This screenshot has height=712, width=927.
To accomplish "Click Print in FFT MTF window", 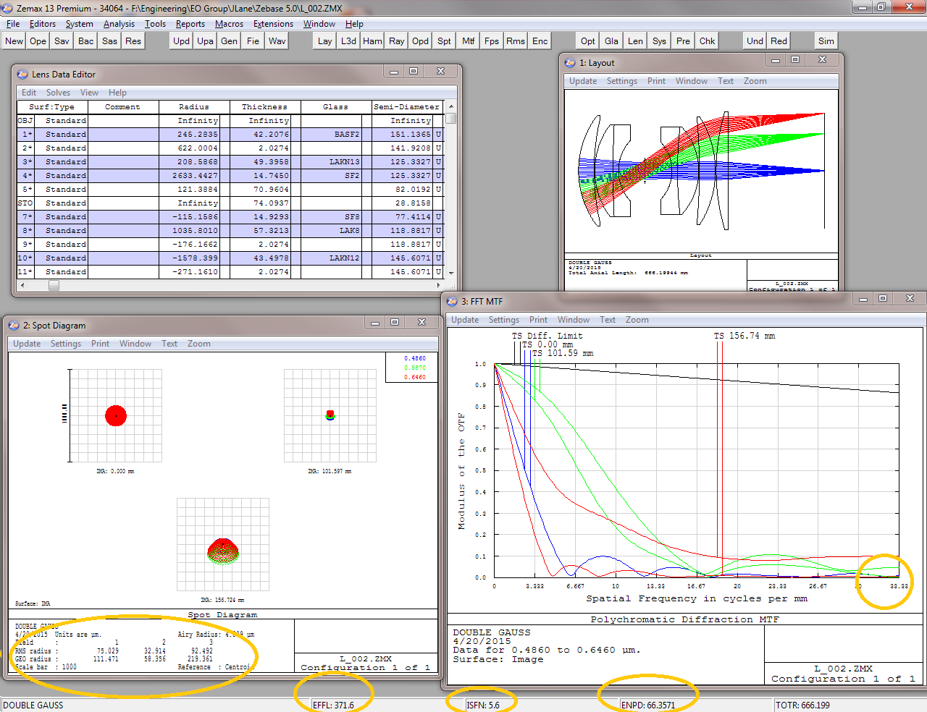I will pos(538,320).
